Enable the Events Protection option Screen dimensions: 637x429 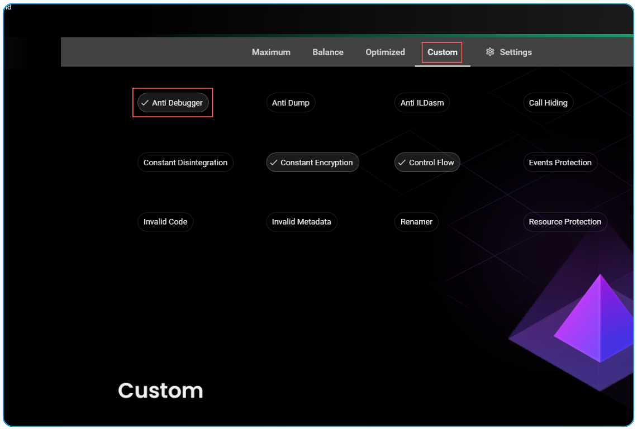[x=560, y=162]
